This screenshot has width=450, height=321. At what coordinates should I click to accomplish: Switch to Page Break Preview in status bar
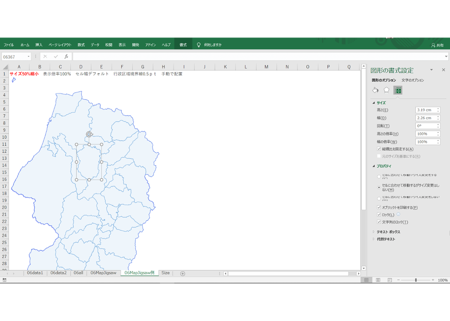[x=390, y=280]
